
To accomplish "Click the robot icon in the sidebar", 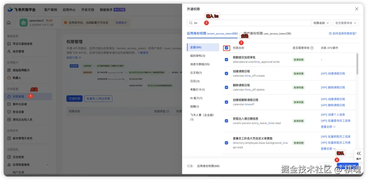I will (9, 78).
